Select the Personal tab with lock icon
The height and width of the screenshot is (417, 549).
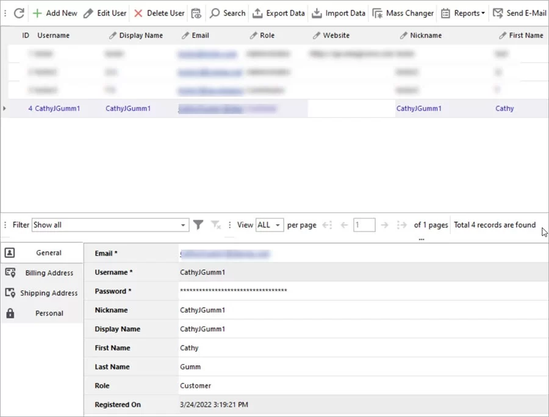tap(49, 313)
